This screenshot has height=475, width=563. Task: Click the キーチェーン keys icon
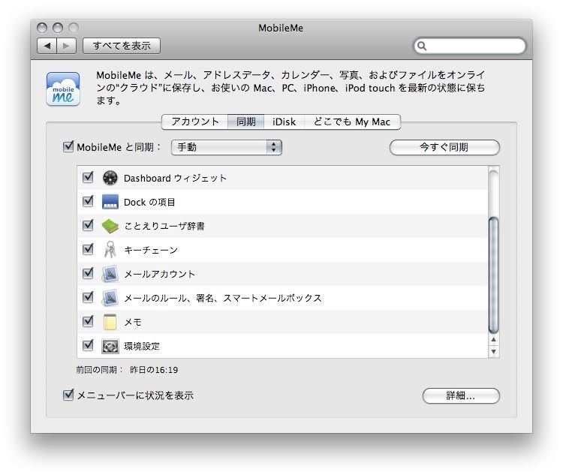[110, 250]
